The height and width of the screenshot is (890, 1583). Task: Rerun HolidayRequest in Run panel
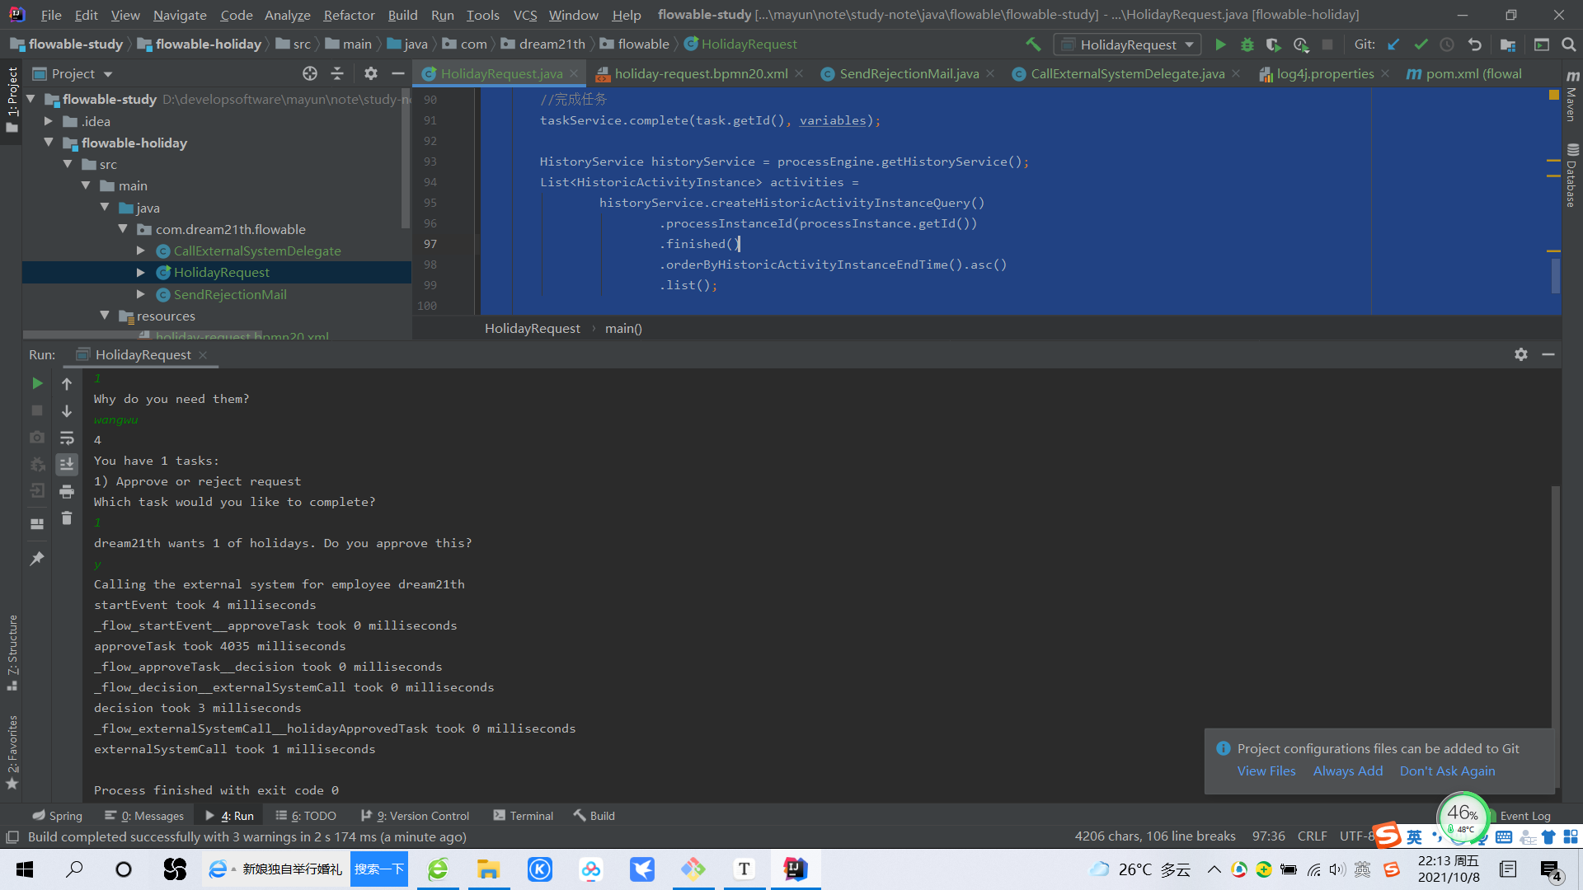tap(37, 383)
